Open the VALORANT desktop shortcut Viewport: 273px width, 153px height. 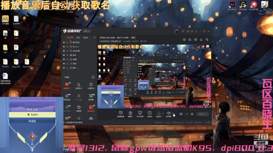[x=232, y=6]
